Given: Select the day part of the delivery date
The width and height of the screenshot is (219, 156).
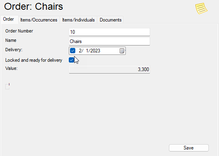Looking at the screenshot, I should point(87,51).
